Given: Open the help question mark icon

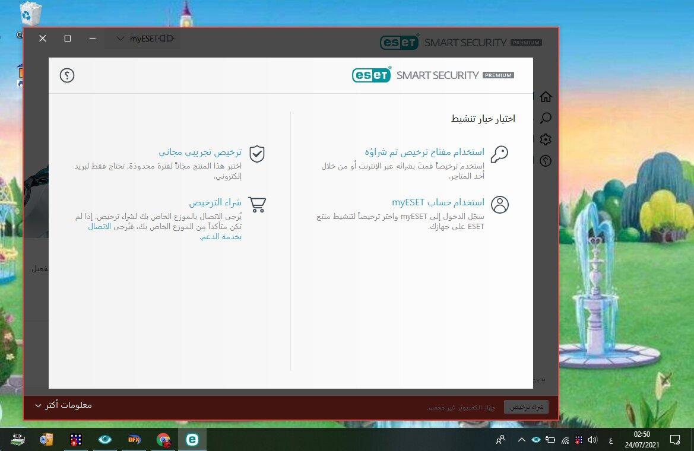Looking at the screenshot, I should 67,75.
